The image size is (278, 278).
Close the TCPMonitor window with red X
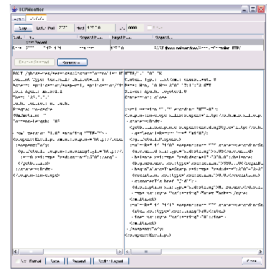tap(261, 9)
